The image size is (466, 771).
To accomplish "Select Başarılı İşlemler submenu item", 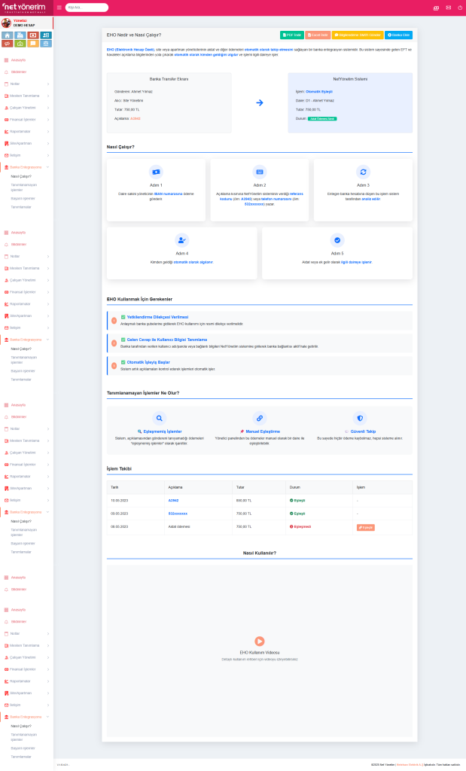I will tap(23, 198).
